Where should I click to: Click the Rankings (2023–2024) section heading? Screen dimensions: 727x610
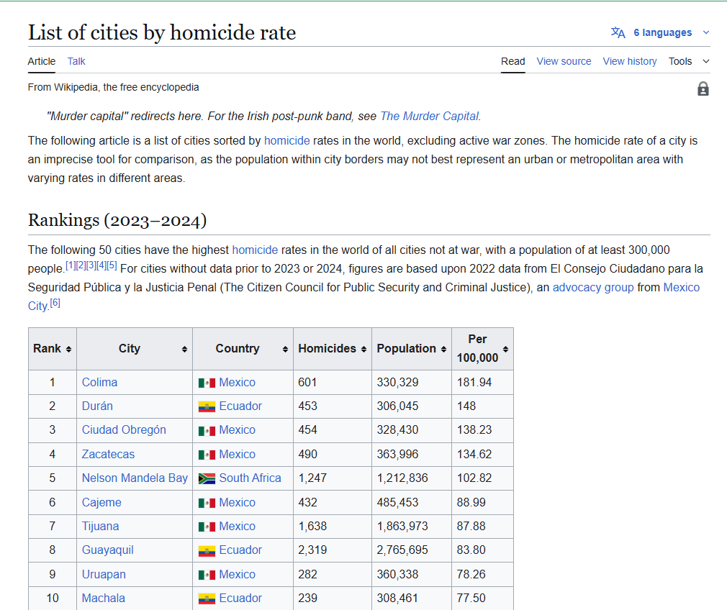(117, 220)
